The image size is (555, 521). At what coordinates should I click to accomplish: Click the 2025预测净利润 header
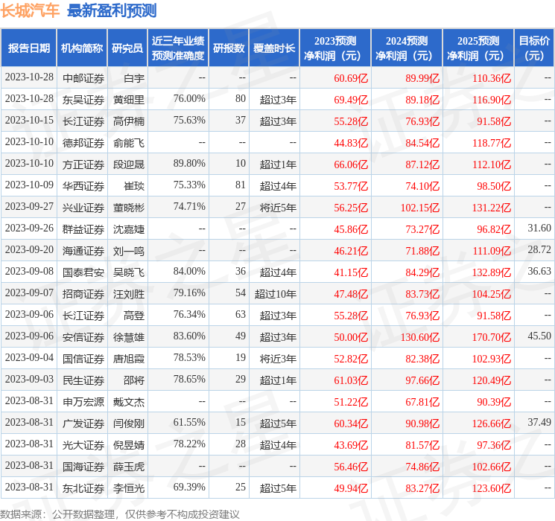[478, 48]
